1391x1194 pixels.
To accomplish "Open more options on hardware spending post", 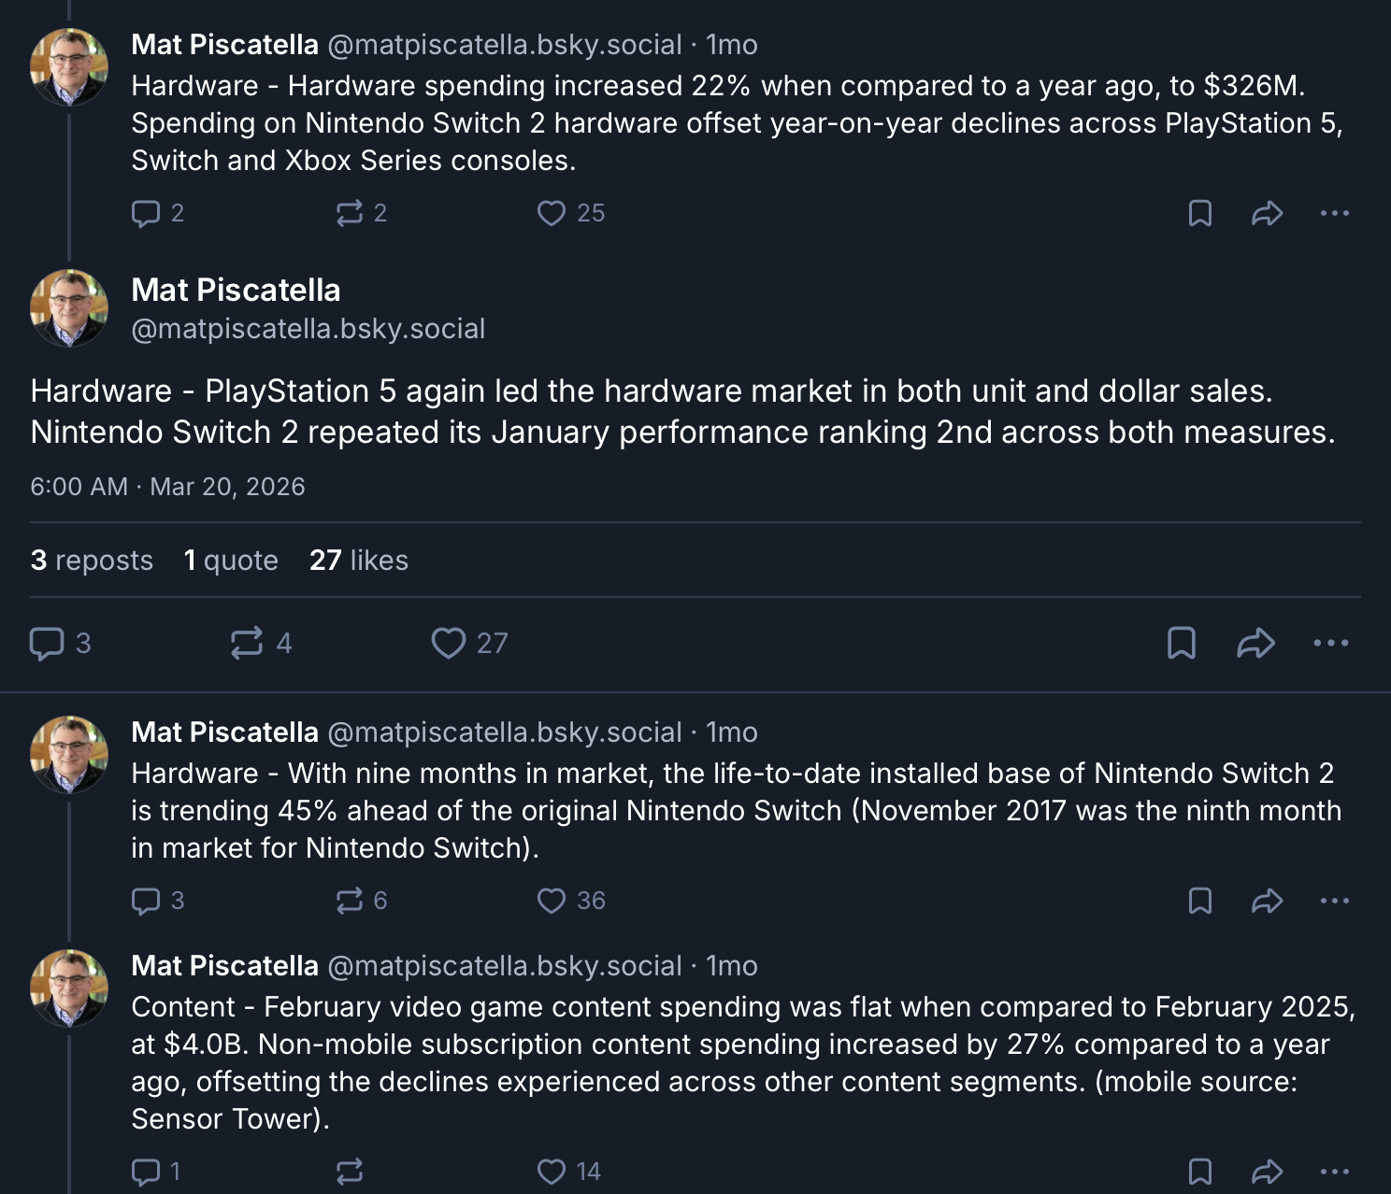I will [1334, 214].
